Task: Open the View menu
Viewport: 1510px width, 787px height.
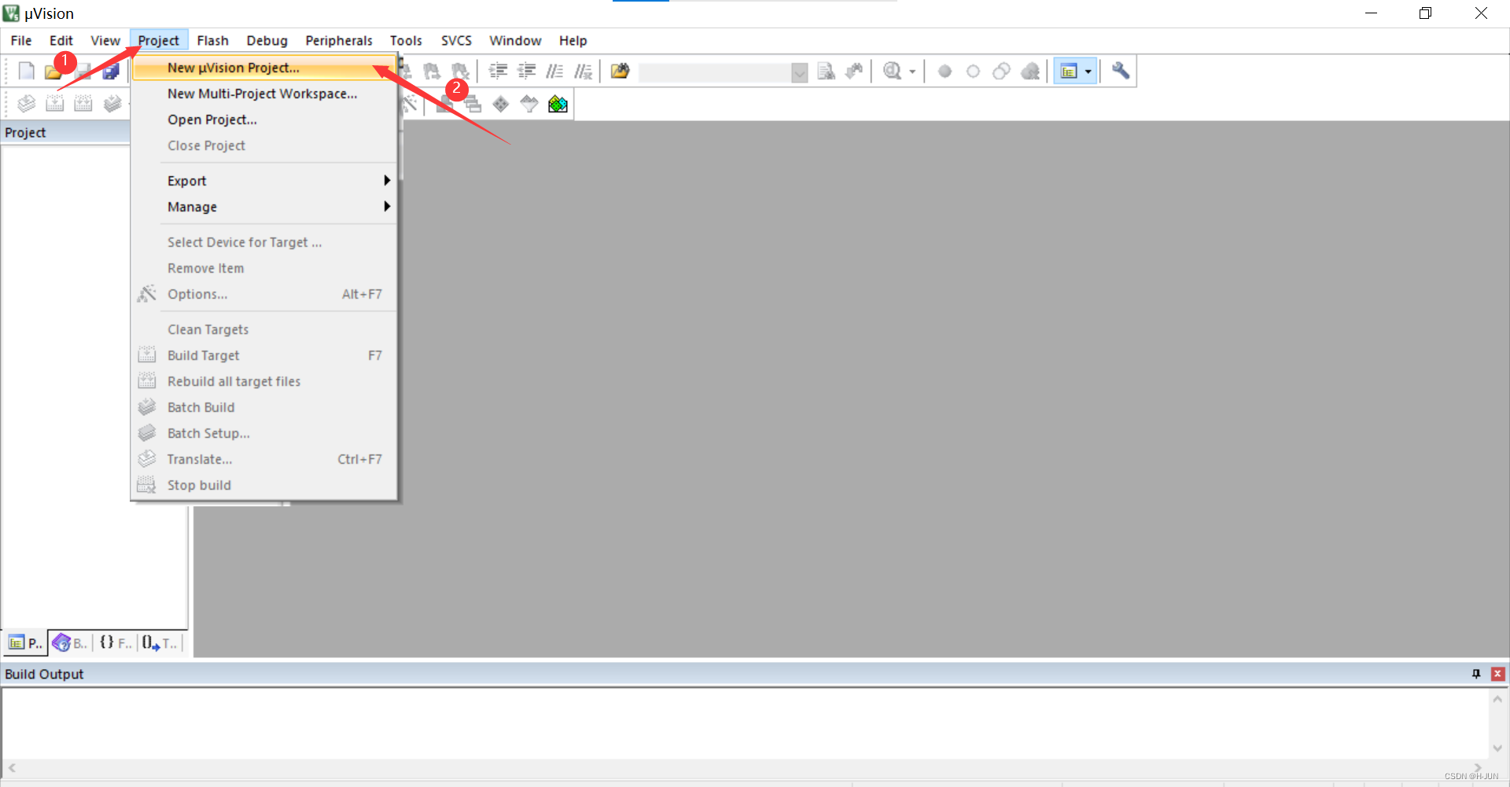Action: click(105, 41)
